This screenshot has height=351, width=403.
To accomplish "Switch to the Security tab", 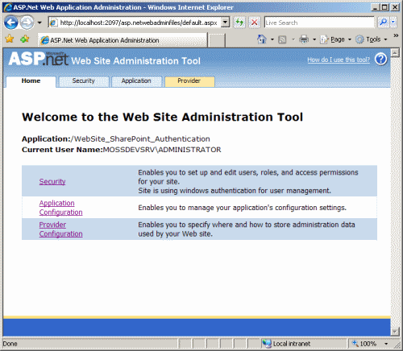I will [84, 81].
